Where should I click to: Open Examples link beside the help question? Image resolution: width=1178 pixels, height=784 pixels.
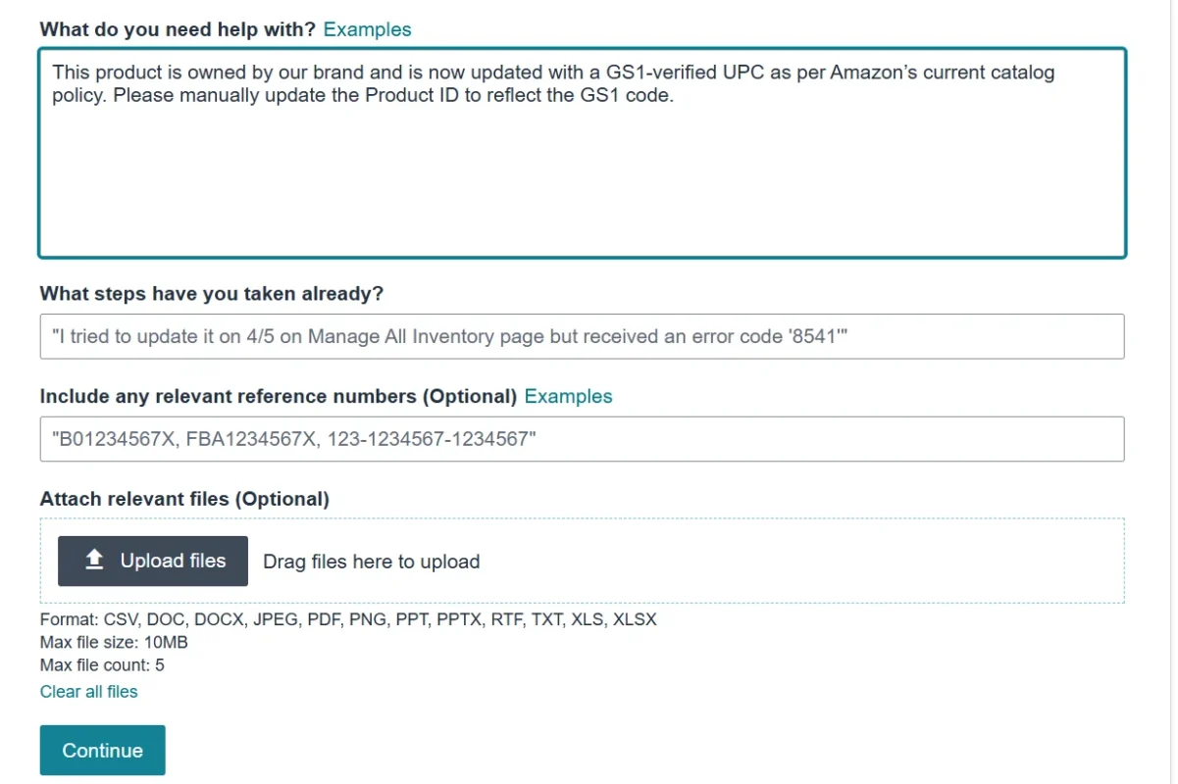(367, 29)
